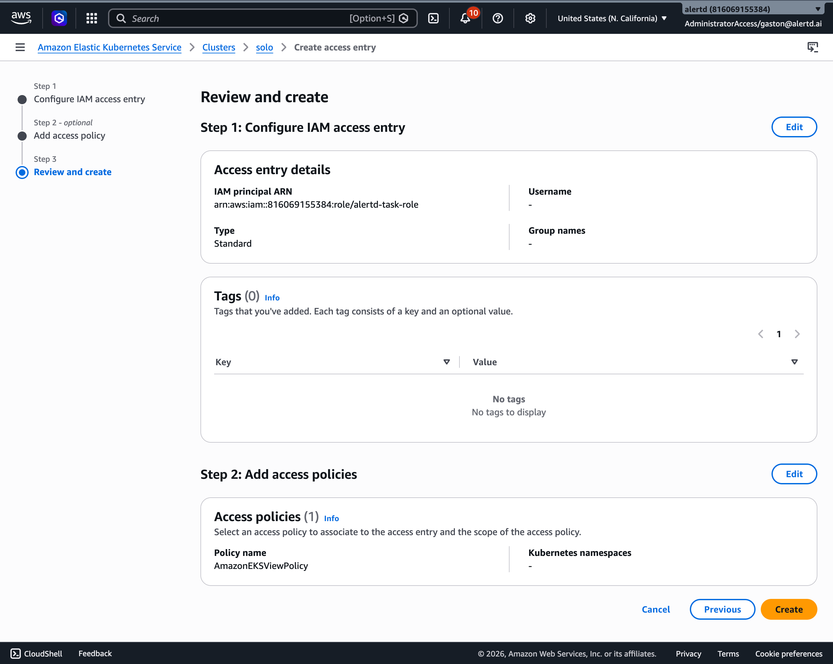
Task: Click the CloudShell icon in footer
Action: pos(15,653)
